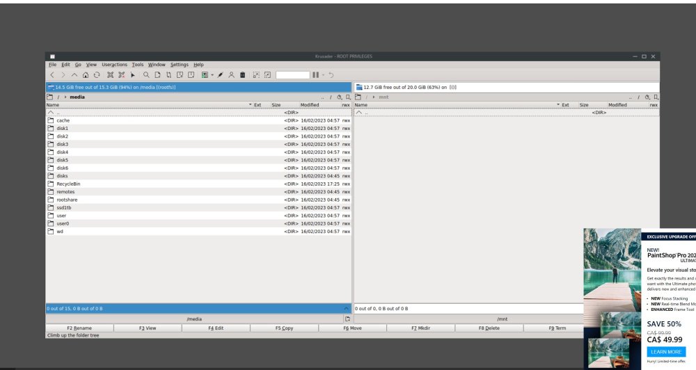This screenshot has width=696, height=370.
Task: Open left panel history clock dropdown
Action: 340,97
